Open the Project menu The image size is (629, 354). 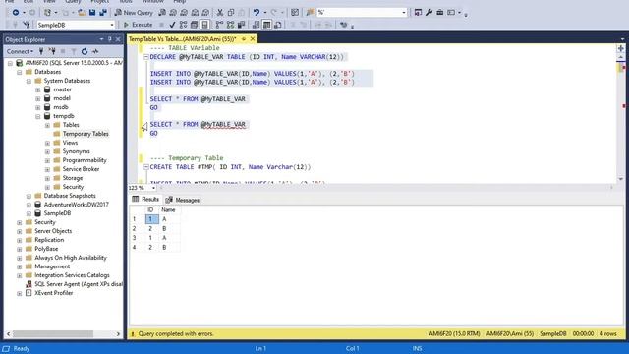(100, 2)
